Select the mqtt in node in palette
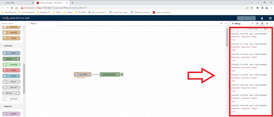 pos(11,114)
